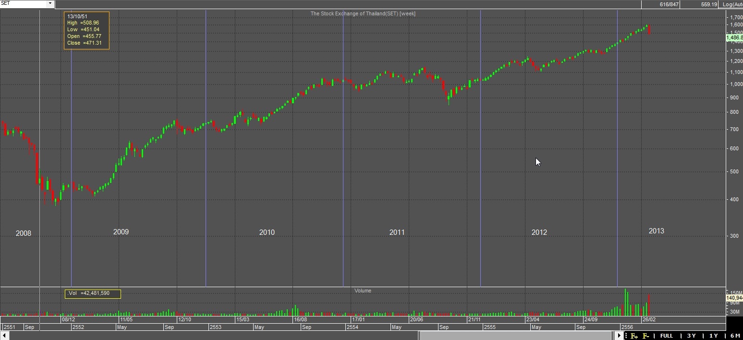The width and height of the screenshot is (743, 340).
Task: Click the F- zoom out icon
Action: pos(646,336)
